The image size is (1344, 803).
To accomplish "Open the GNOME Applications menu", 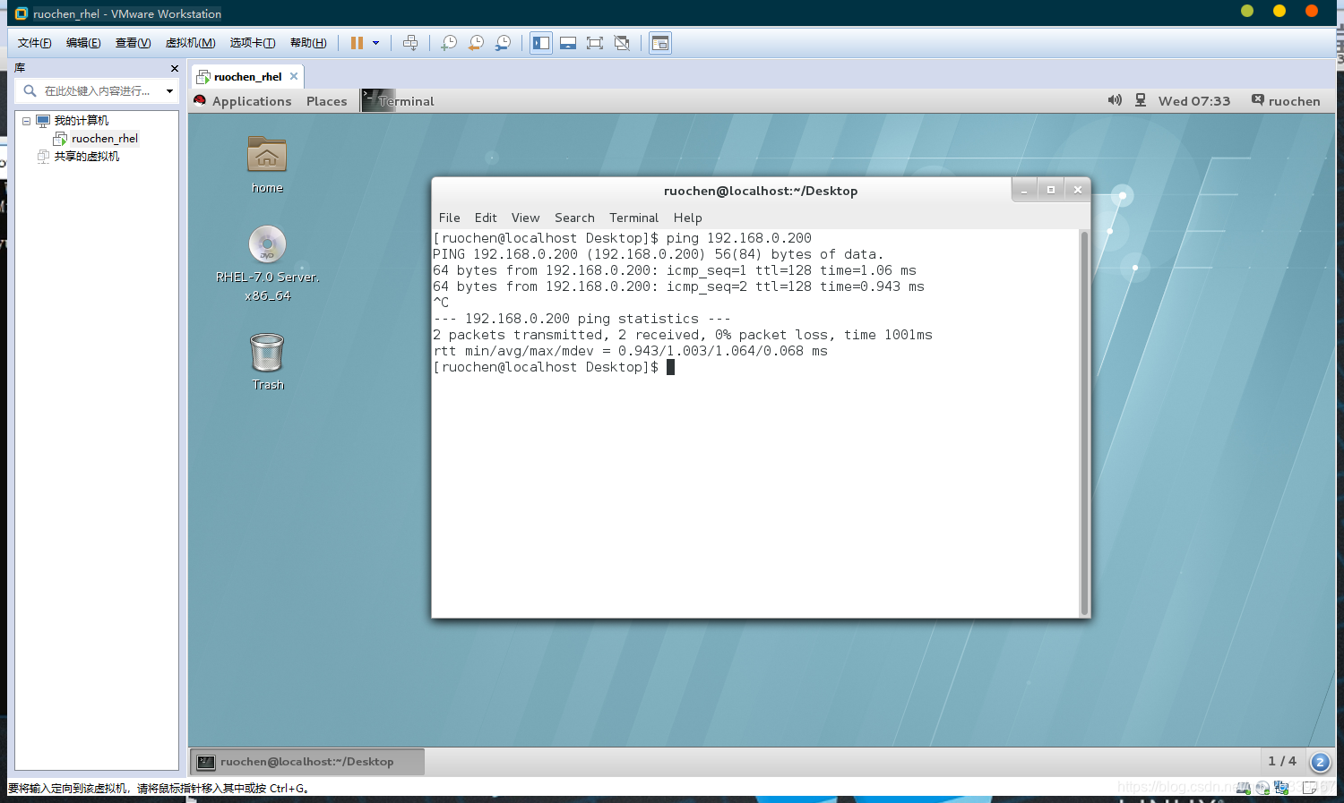I will click(x=252, y=101).
